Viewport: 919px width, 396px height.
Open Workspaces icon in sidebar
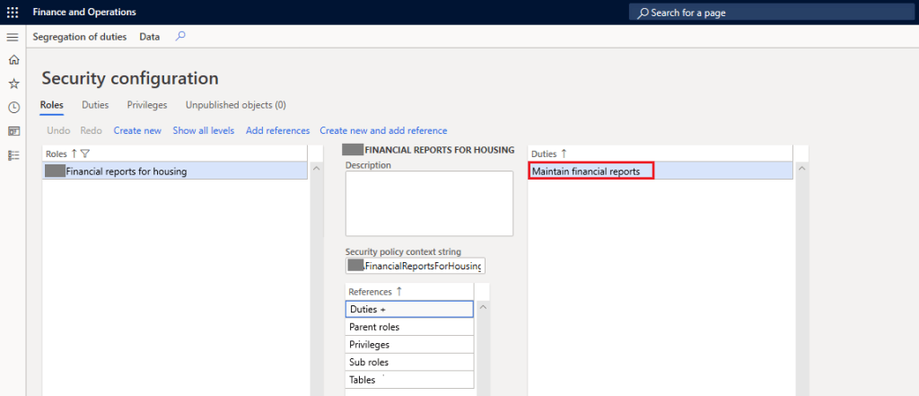(13, 131)
